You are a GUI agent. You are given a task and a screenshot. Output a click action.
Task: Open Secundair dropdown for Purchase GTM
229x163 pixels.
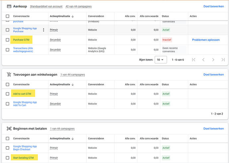coord(55,40)
